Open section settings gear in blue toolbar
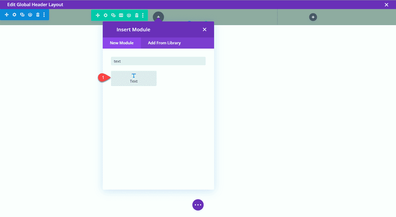The height and width of the screenshot is (217, 396). click(x=14, y=15)
